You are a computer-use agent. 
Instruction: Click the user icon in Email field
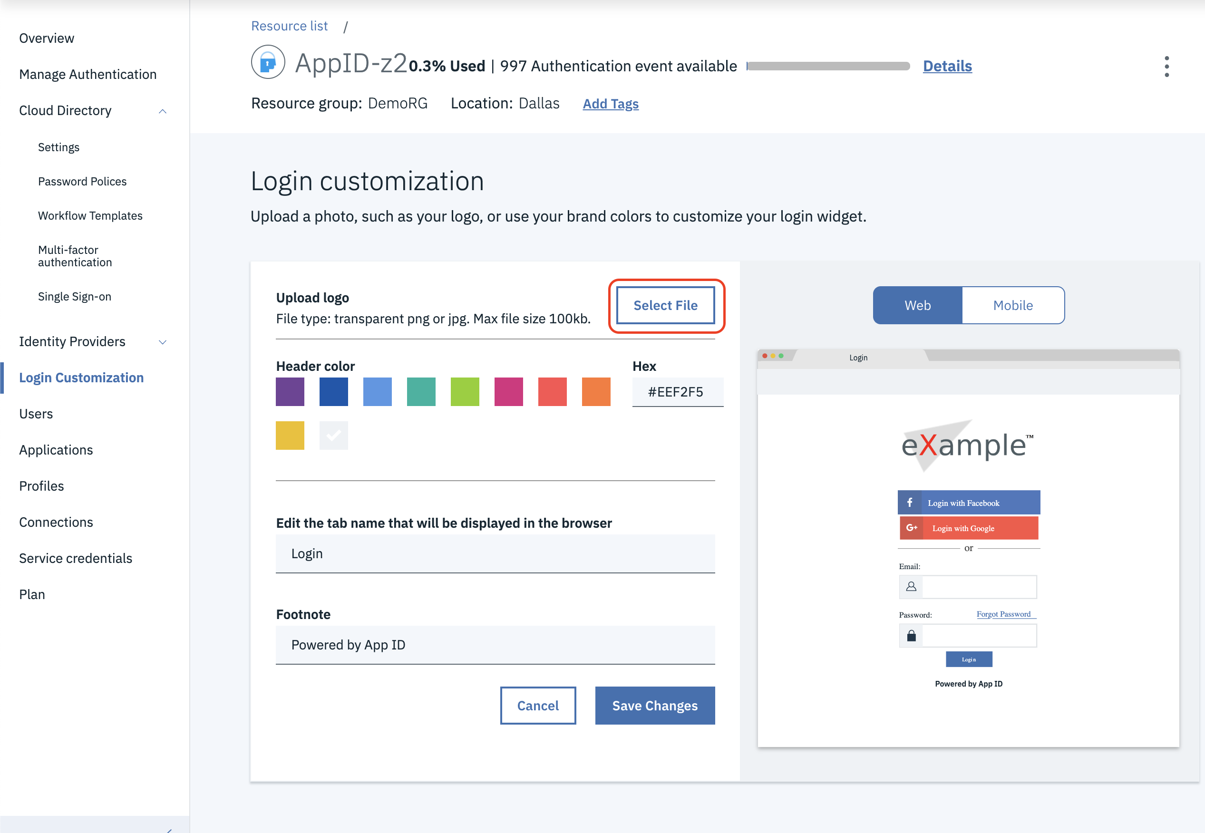911,587
